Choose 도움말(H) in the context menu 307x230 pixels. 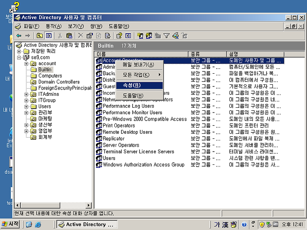point(139,95)
